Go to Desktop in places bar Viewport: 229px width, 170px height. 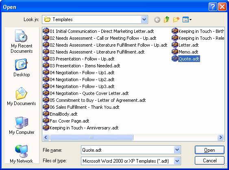[x=22, y=68]
